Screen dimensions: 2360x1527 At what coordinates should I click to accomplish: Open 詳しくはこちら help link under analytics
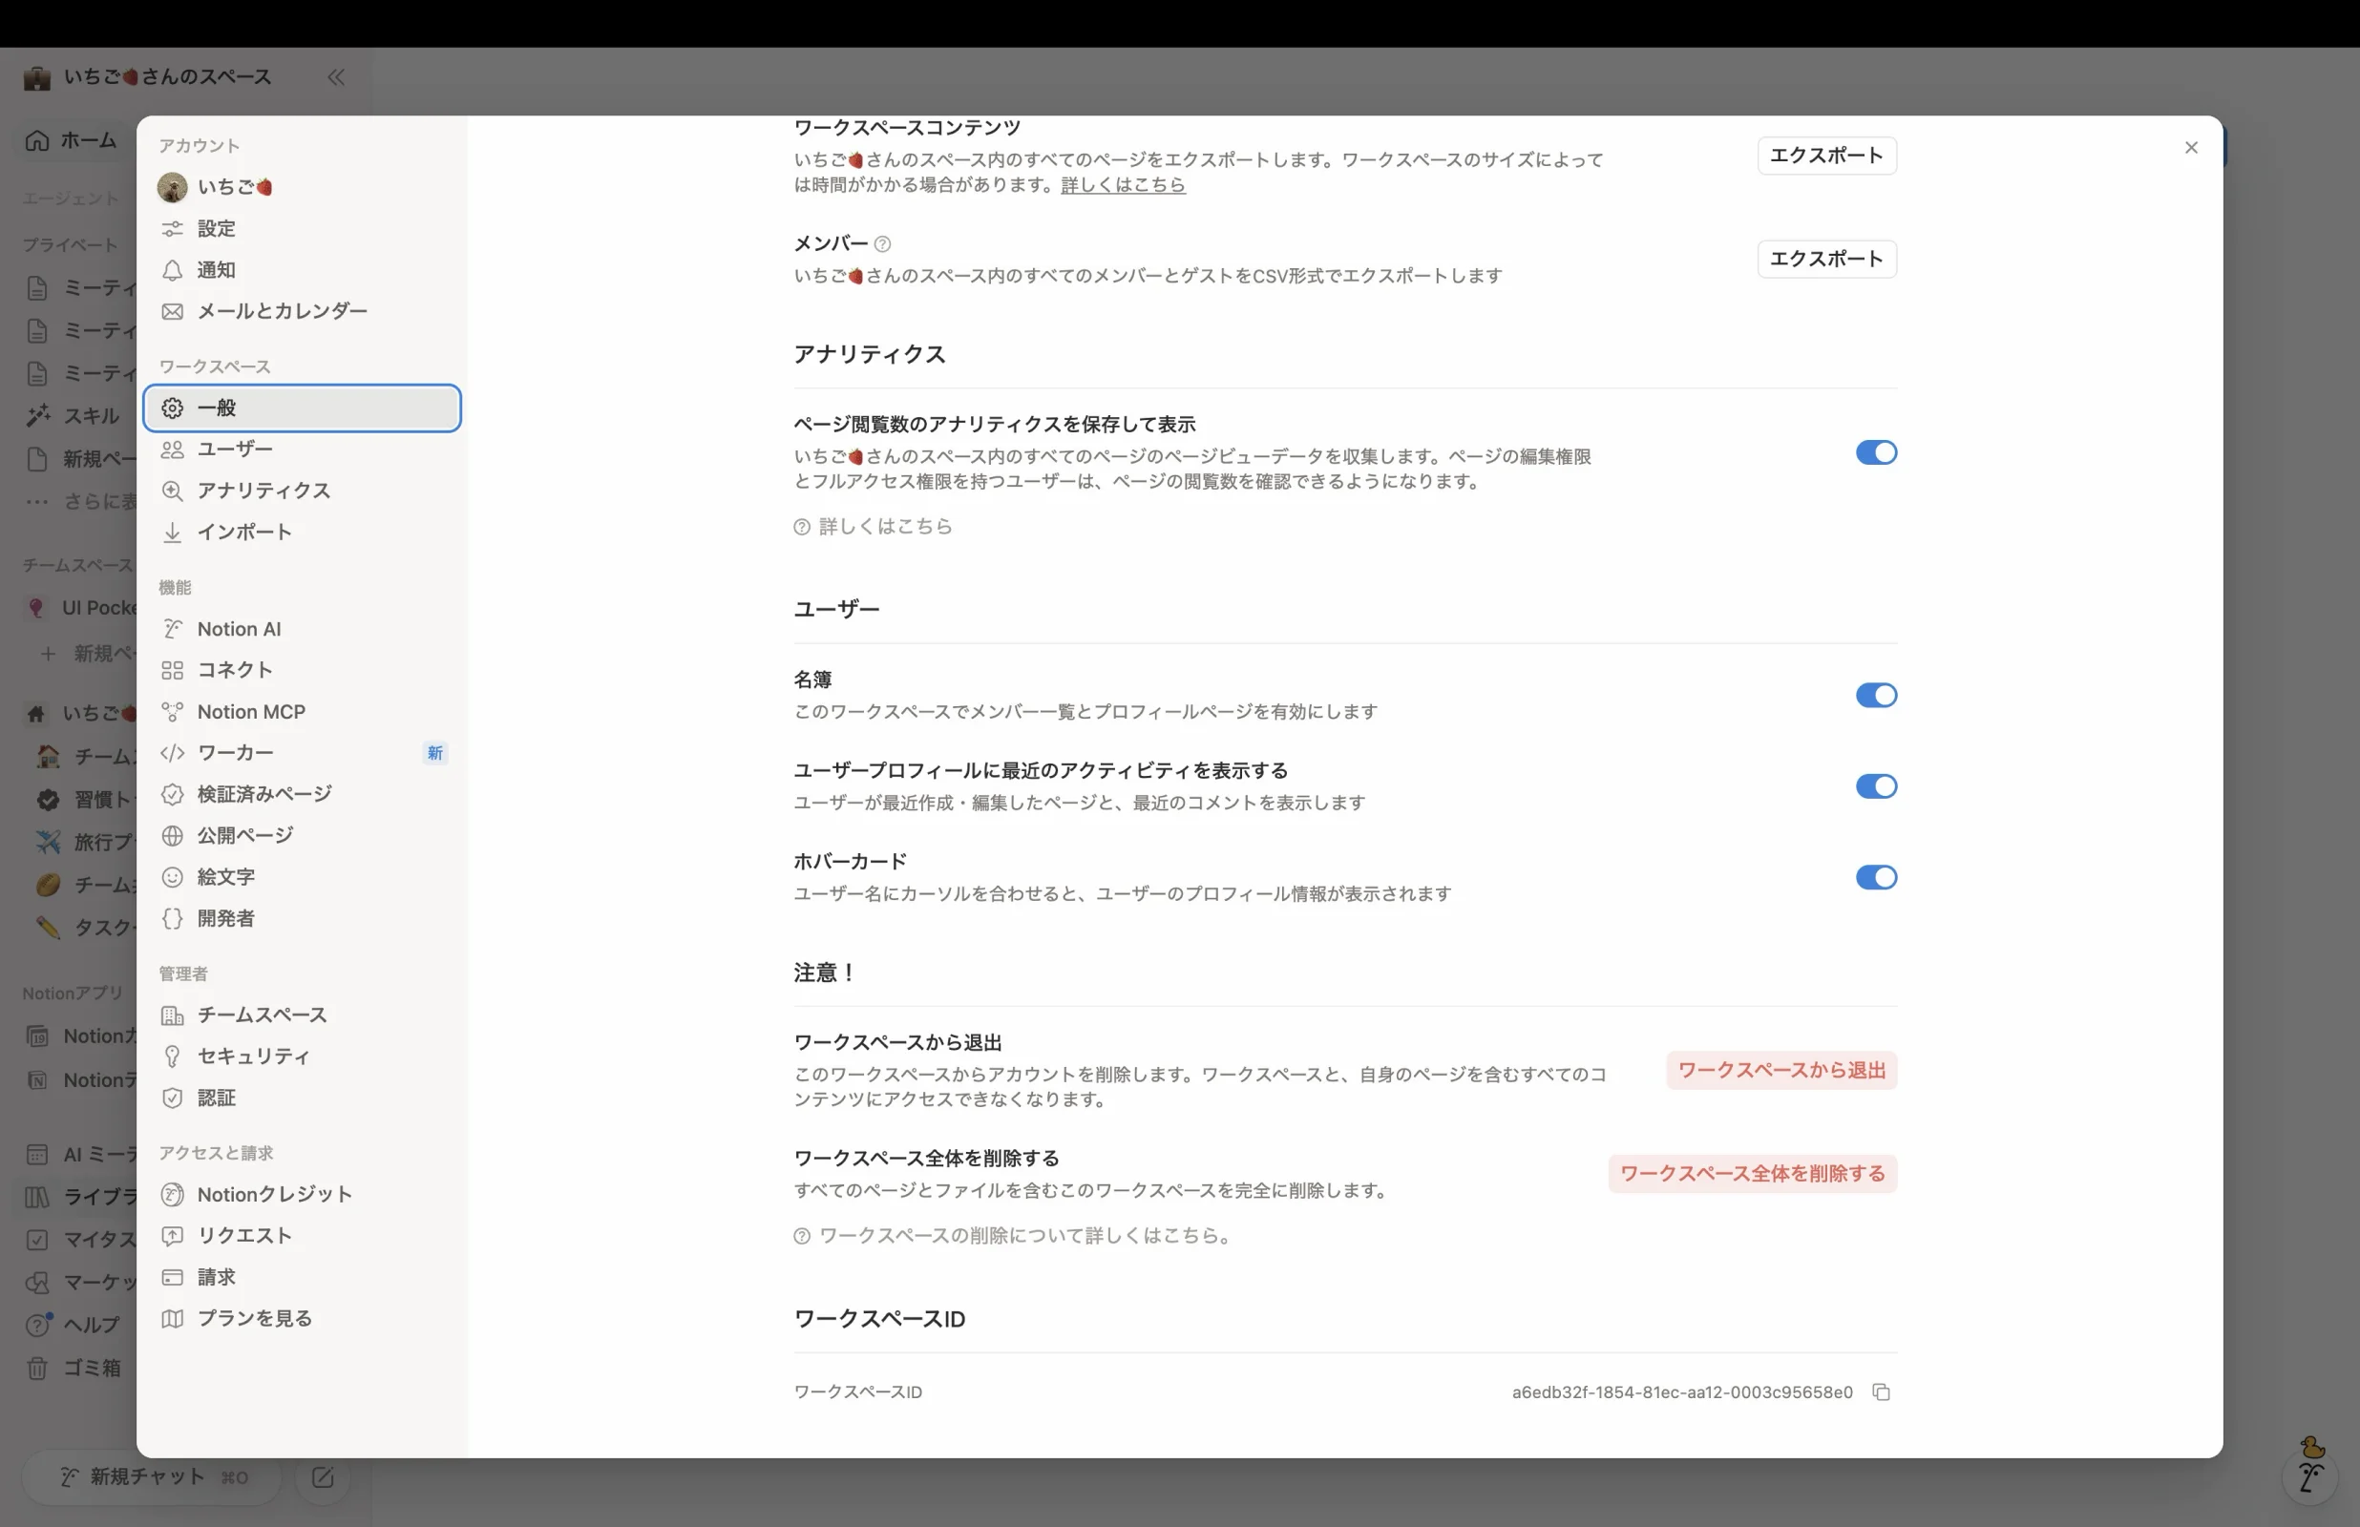874,527
